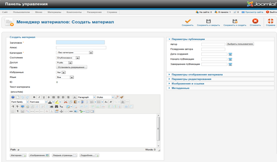Click the new document icon in editor
This screenshot has width=277, height=162.
point(18,97)
